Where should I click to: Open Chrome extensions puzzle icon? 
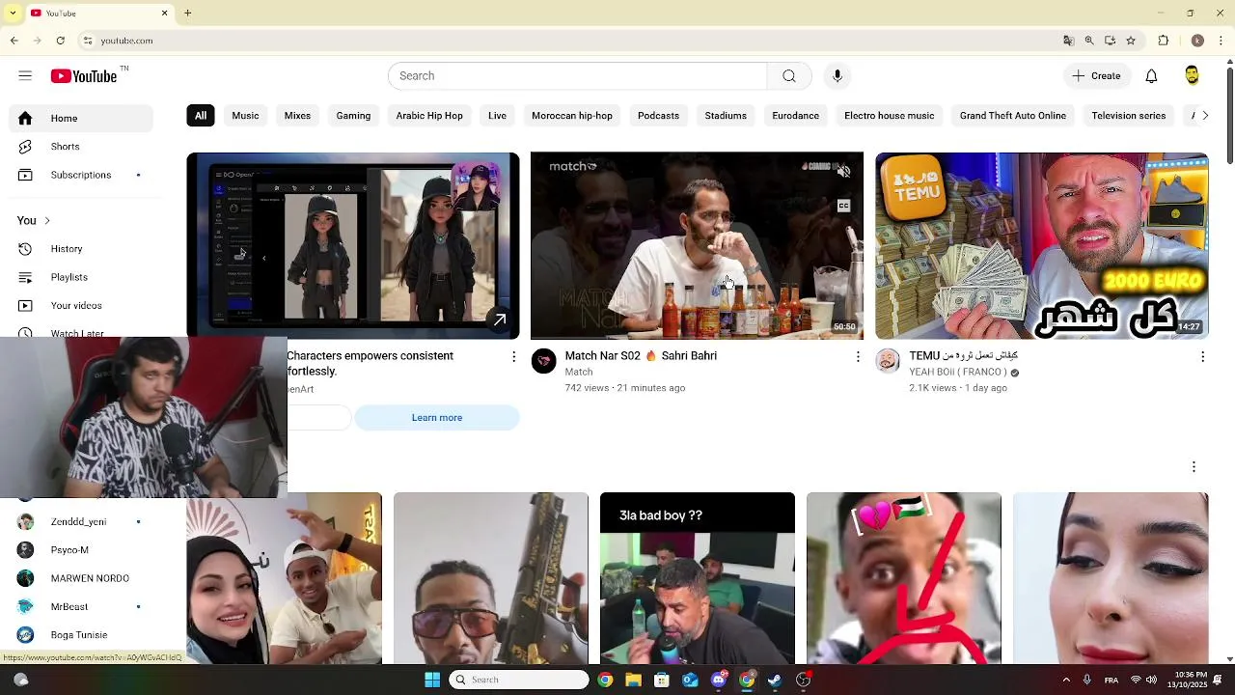pyautogui.click(x=1164, y=41)
